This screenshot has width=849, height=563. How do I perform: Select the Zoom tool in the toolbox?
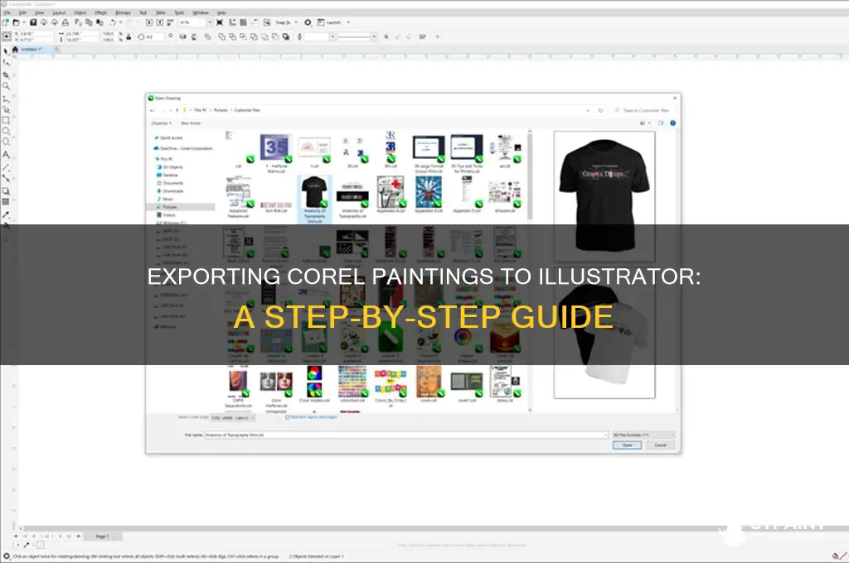(6, 86)
